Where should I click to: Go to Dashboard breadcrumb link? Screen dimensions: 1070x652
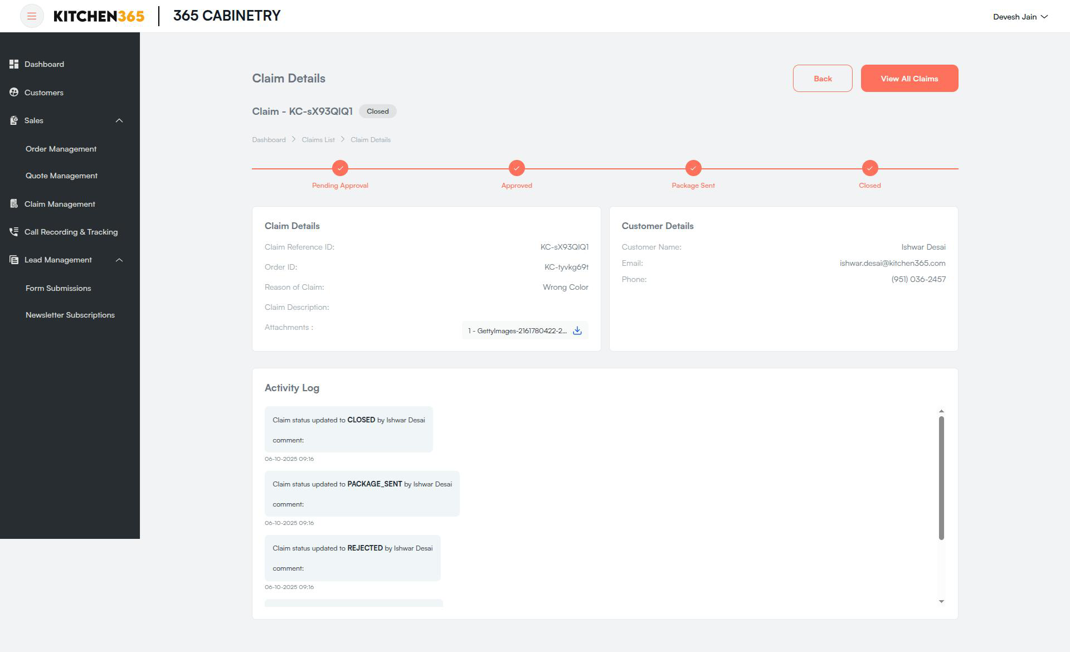[269, 140]
